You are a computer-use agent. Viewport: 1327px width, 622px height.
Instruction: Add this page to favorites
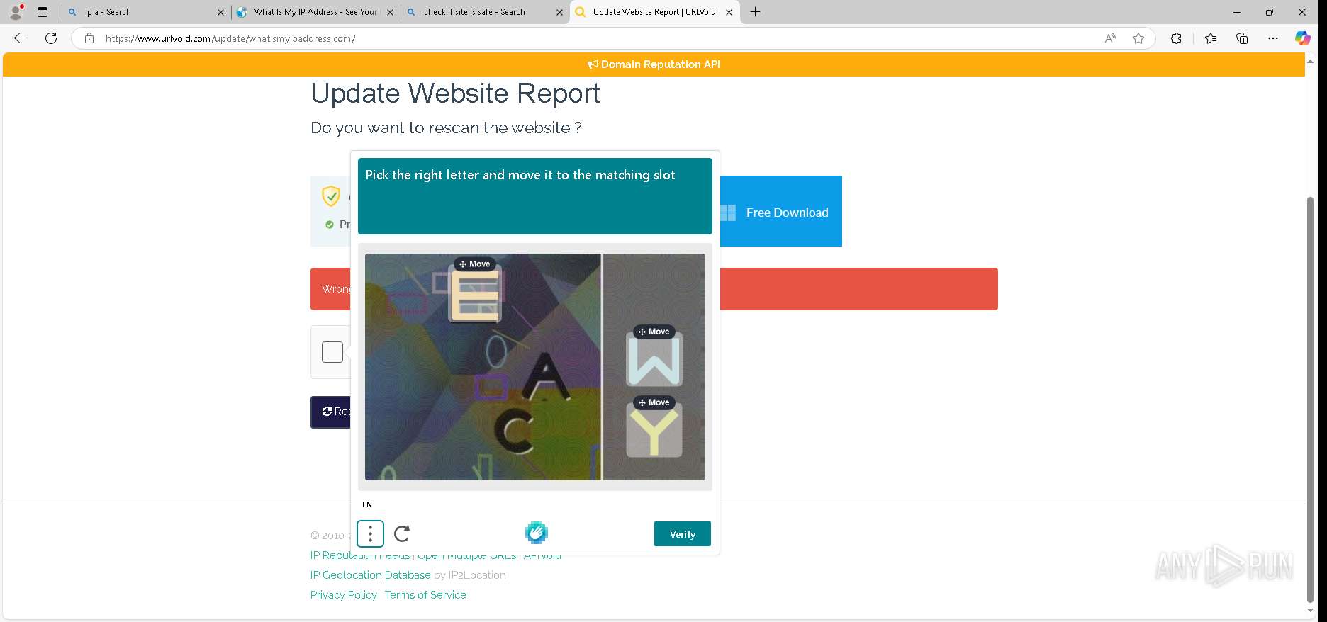click(x=1138, y=38)
